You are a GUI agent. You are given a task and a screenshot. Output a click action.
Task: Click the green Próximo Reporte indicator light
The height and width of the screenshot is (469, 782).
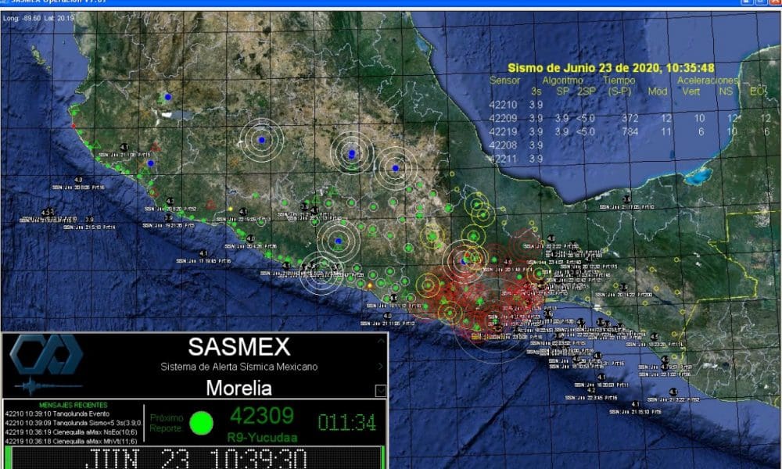click(202, 423)
